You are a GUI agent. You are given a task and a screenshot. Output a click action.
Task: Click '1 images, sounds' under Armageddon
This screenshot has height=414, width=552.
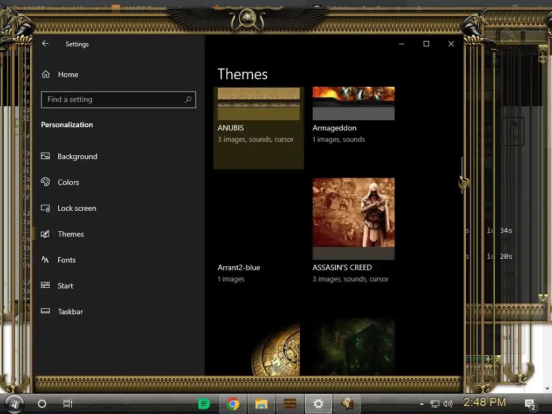coord(339,140)
